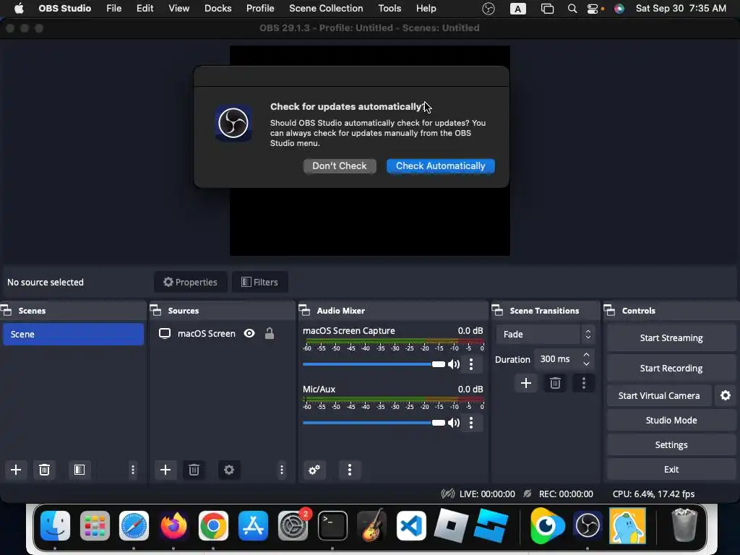The width and height of the screenshot is (740, 555).
Task: Open the Tools menu
Action: click(390, 9)
